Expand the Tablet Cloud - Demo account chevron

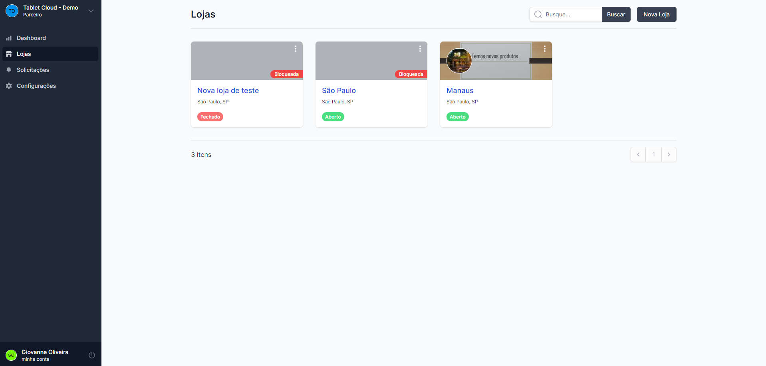coord(91,11)
